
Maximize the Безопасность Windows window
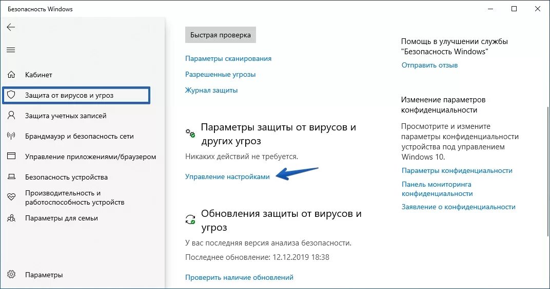pyautogui.click(x=514, y=9)
